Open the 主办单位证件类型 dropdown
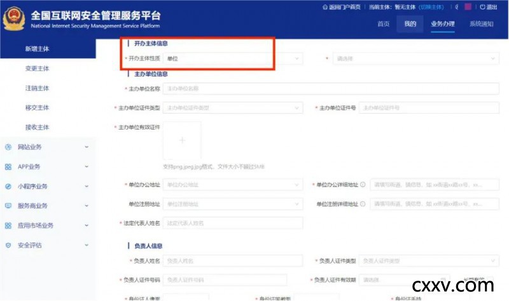The image size is (509, 301). pos(232,108)
